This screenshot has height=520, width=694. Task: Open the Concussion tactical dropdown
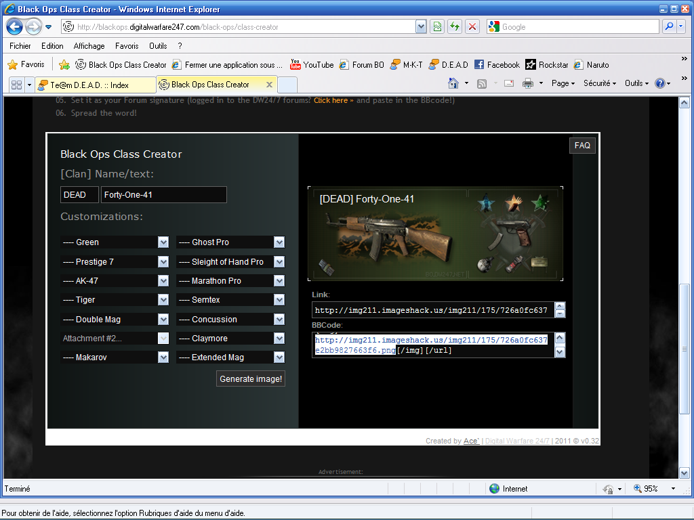[x=230, y=320]
